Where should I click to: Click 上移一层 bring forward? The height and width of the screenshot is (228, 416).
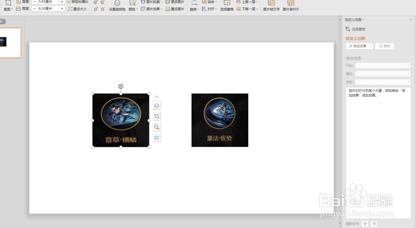pos(247,2)
